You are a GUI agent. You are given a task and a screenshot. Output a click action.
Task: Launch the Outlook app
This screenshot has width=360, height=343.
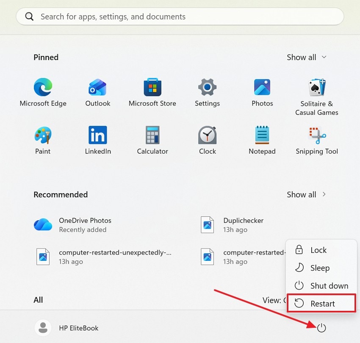click(97, 92)
